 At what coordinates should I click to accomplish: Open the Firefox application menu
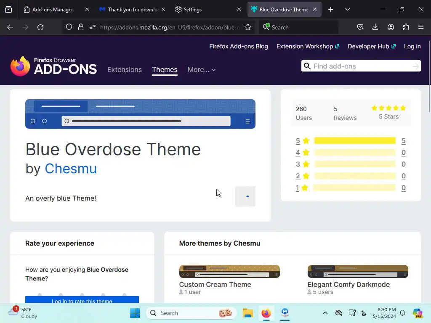pyautogui.click(x=421, y=27)
